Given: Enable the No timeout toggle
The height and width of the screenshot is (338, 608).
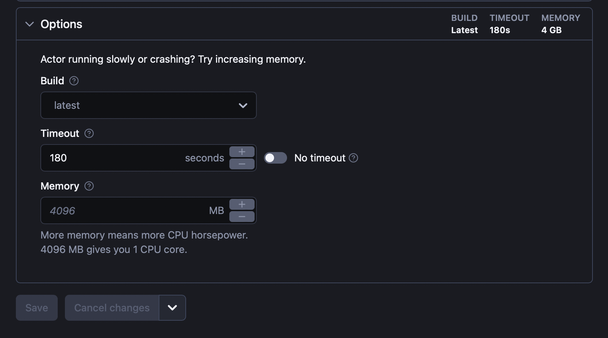Looking at the screenshot, I should coord(276,158).
